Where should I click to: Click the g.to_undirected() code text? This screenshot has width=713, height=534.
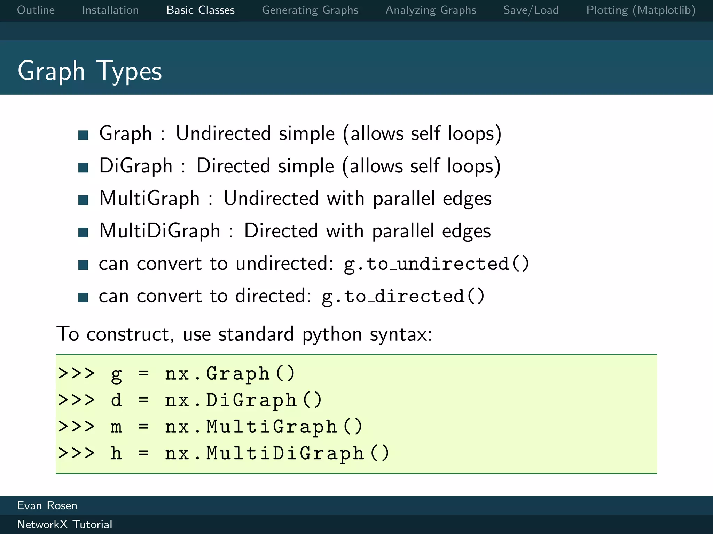tap(437, 264)
